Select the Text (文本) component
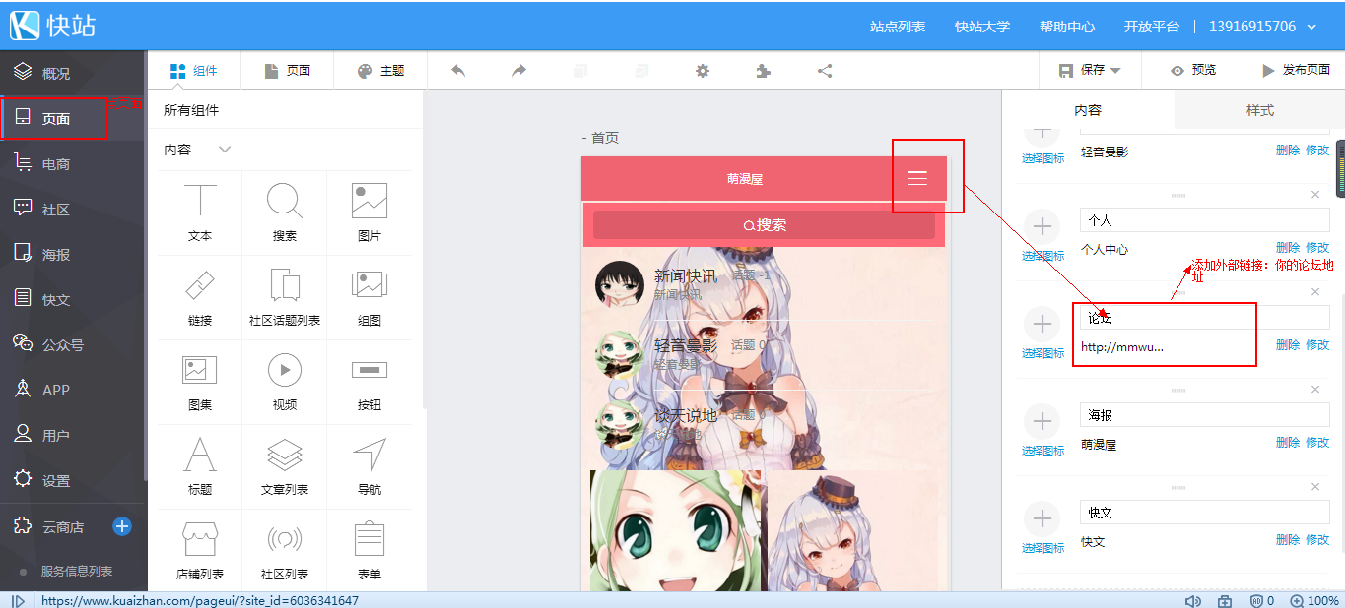 pyautogui.click(x=200, y=213)
